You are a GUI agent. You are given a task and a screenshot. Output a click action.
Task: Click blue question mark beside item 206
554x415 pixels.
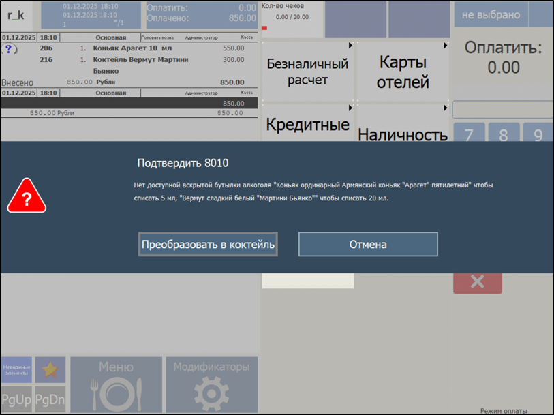click(8, 49)
